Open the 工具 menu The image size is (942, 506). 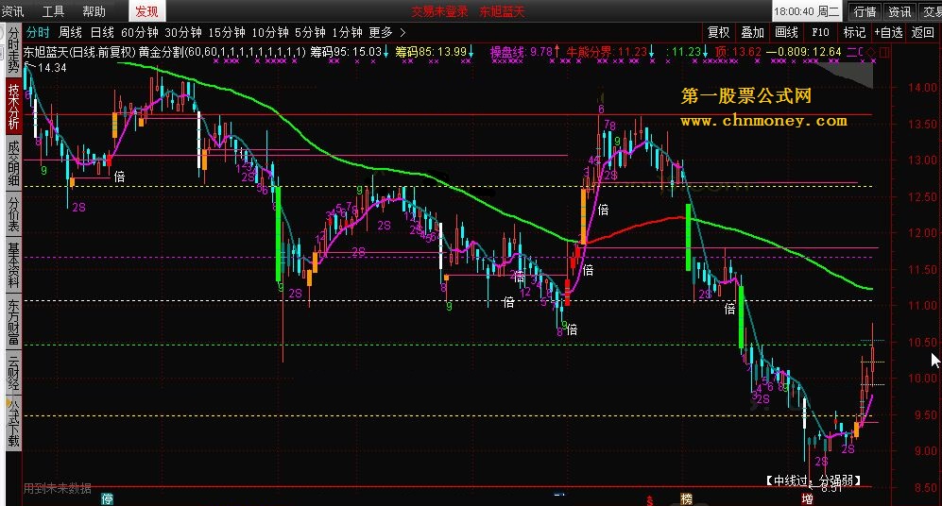[x=53, y=11]
